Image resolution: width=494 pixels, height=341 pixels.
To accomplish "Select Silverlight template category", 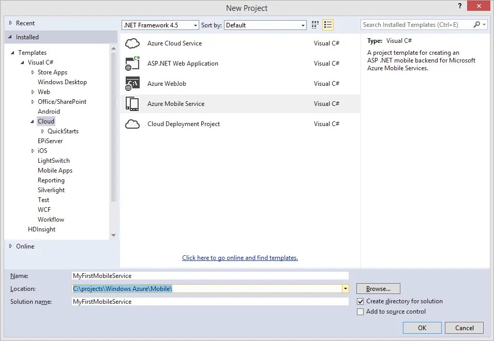I will [51, 190].
